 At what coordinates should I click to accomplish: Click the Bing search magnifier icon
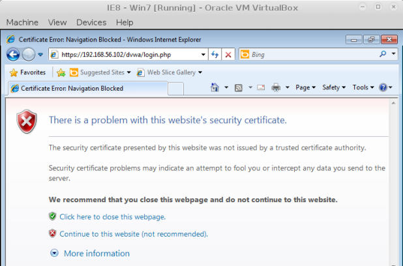tap(385, 55)
